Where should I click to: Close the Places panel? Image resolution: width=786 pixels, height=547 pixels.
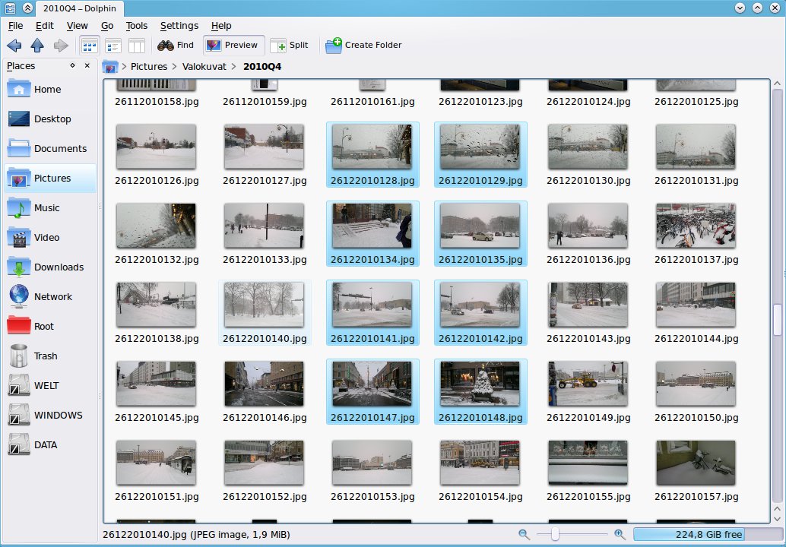[x=87, y=65]
